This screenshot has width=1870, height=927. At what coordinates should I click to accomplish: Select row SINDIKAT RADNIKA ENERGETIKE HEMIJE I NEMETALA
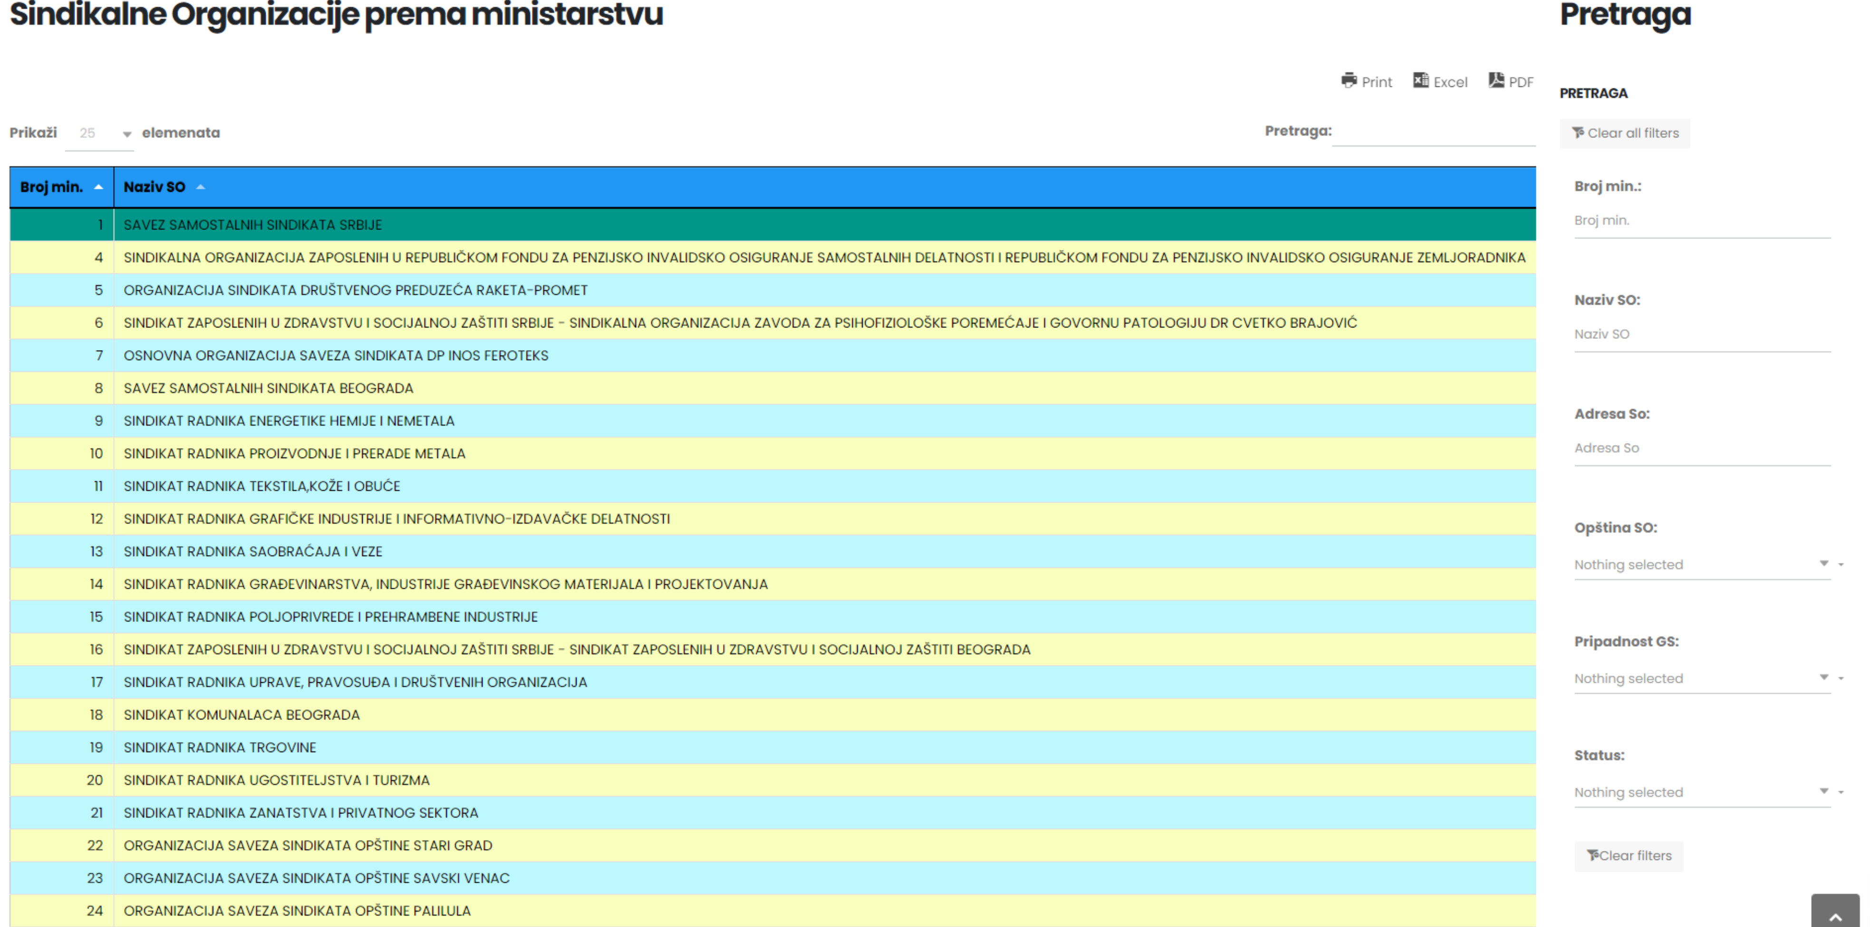[773, 420]
